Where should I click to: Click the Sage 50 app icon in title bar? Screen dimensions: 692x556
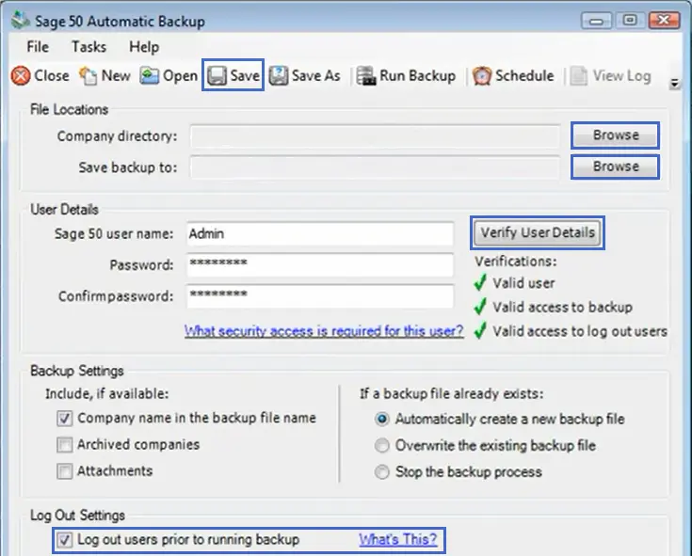click(x=21, y=21)
